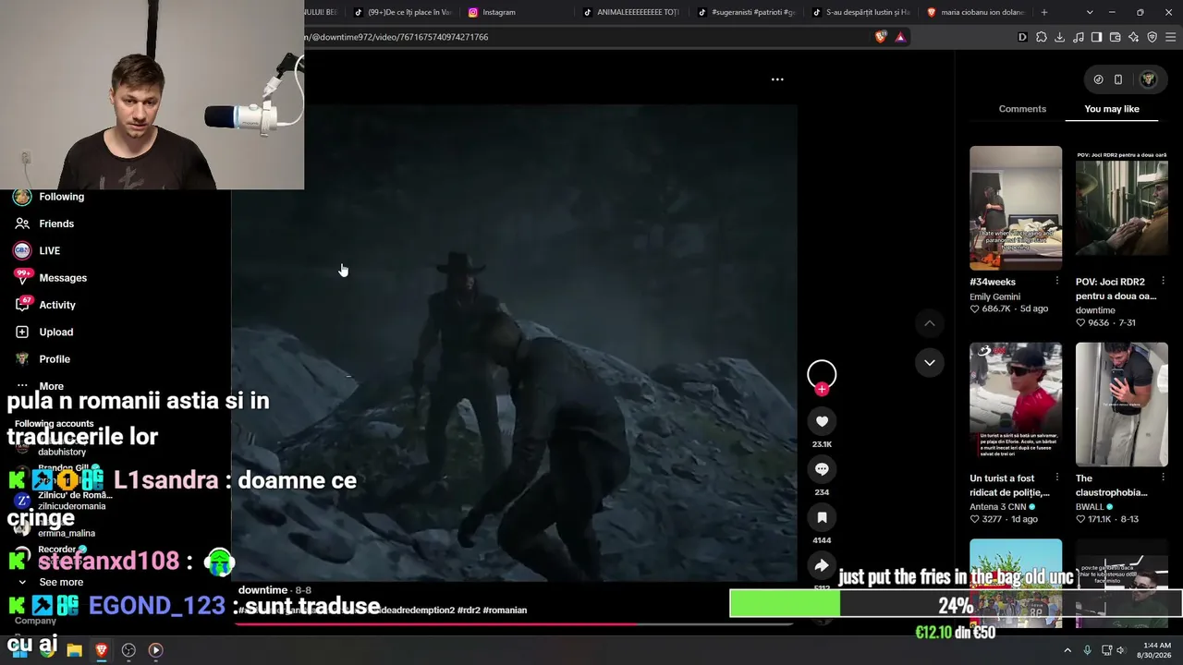Open the video's three-dot options menu

777,79
